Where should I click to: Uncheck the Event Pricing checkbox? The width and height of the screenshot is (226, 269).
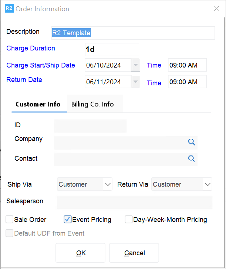[68, 220]
